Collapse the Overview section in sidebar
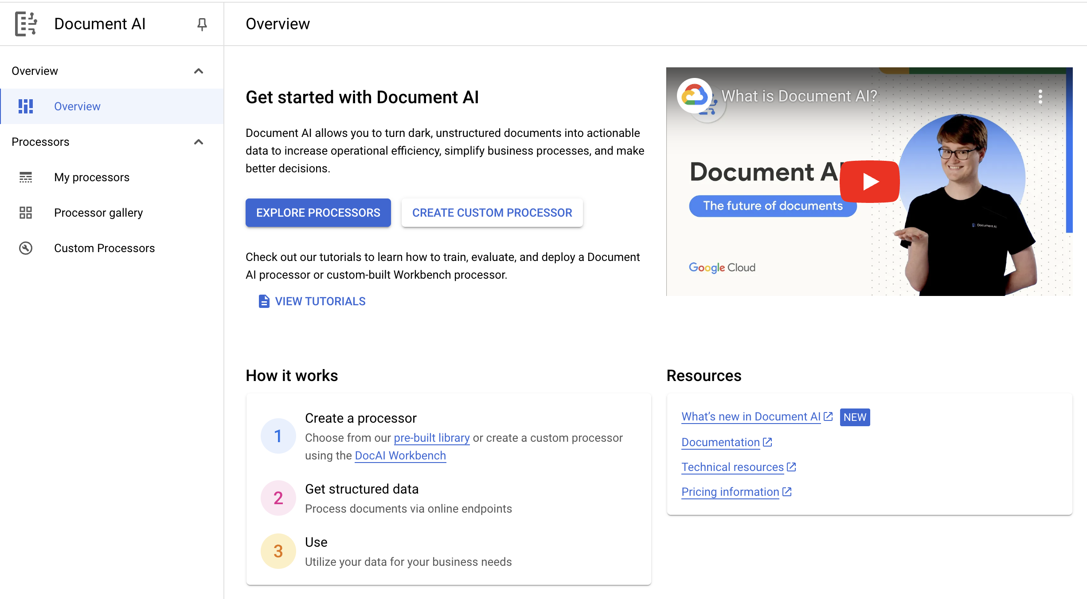The width and height of the screenshot is (1087, 599). pos(199,71)
